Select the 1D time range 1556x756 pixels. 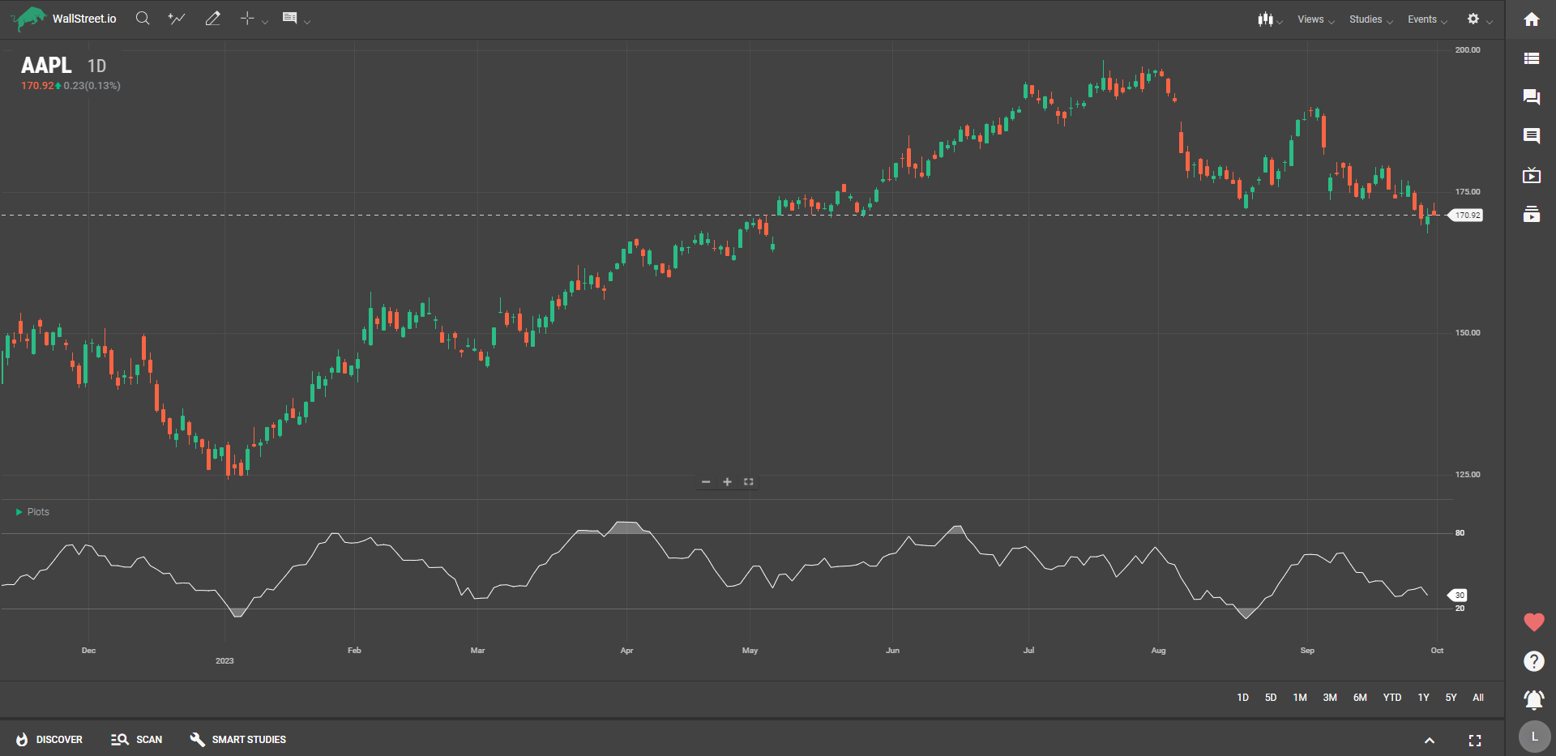click(x=1242, y=698)
